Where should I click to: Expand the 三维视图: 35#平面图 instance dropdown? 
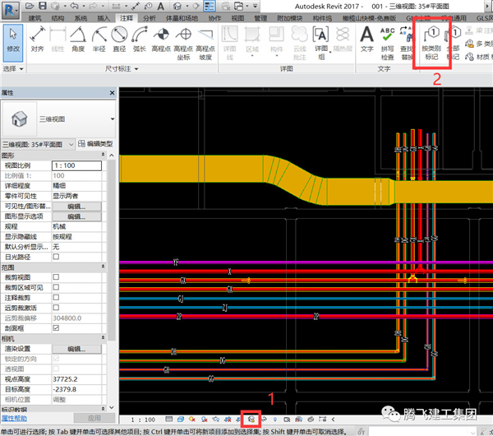70,144
